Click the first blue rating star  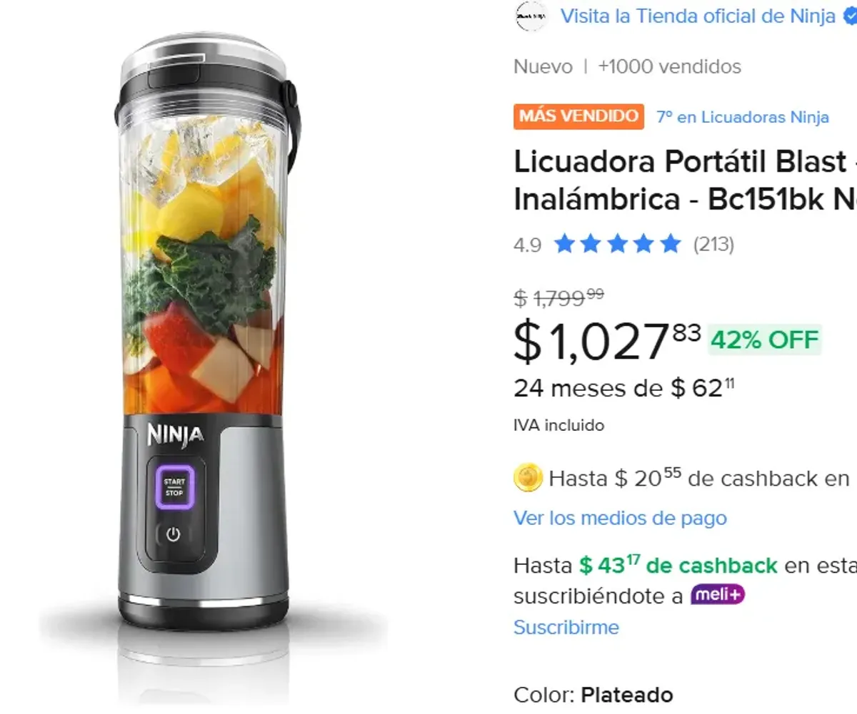click(x=564, y=244)
